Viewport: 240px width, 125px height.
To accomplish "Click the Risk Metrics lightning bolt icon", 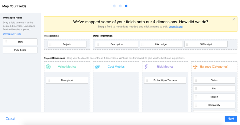I will [x=146, y=66].
